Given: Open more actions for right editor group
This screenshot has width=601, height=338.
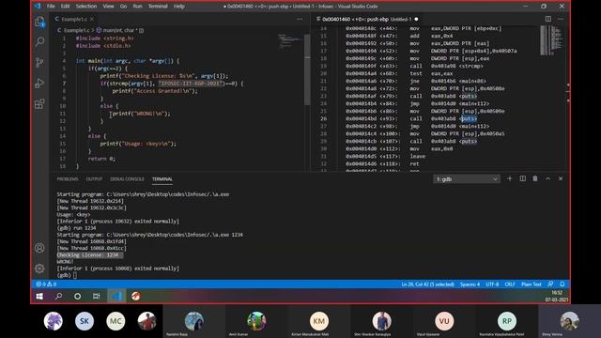Looking at the screenshot, I should point(561,19).
